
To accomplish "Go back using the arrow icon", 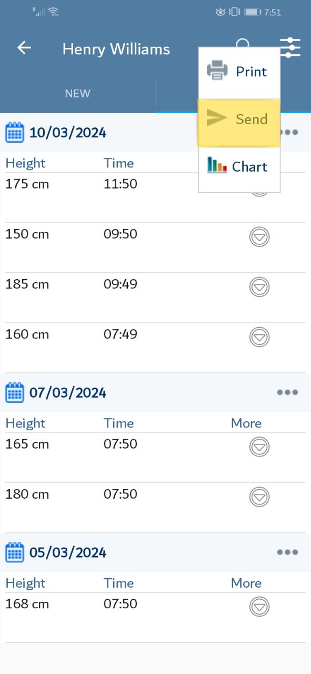I will [x=24, y=48].
